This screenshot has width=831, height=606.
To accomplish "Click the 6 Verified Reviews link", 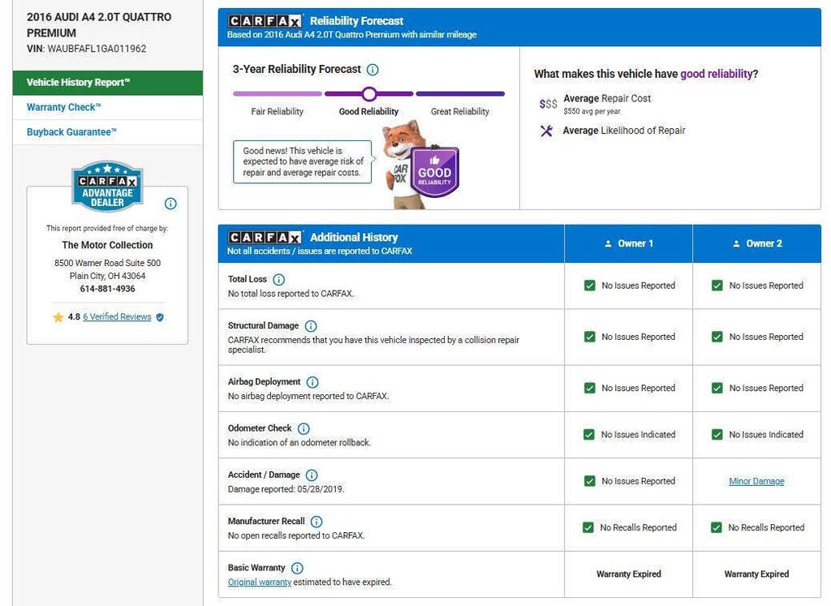I will click(117, 317).
